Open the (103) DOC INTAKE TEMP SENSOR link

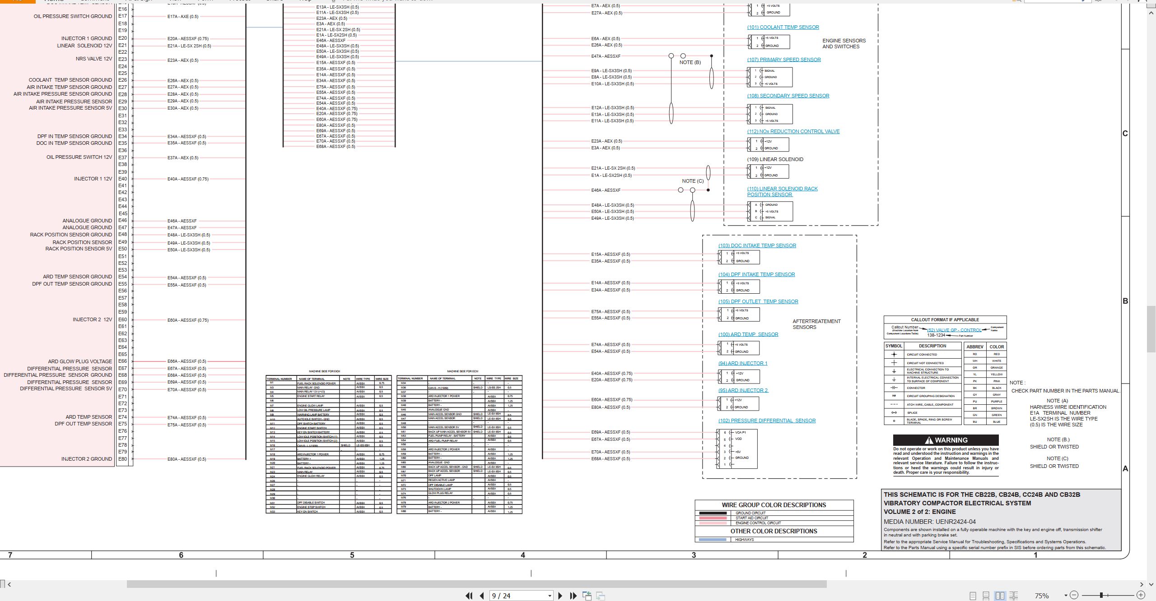[x=757, y=245]
